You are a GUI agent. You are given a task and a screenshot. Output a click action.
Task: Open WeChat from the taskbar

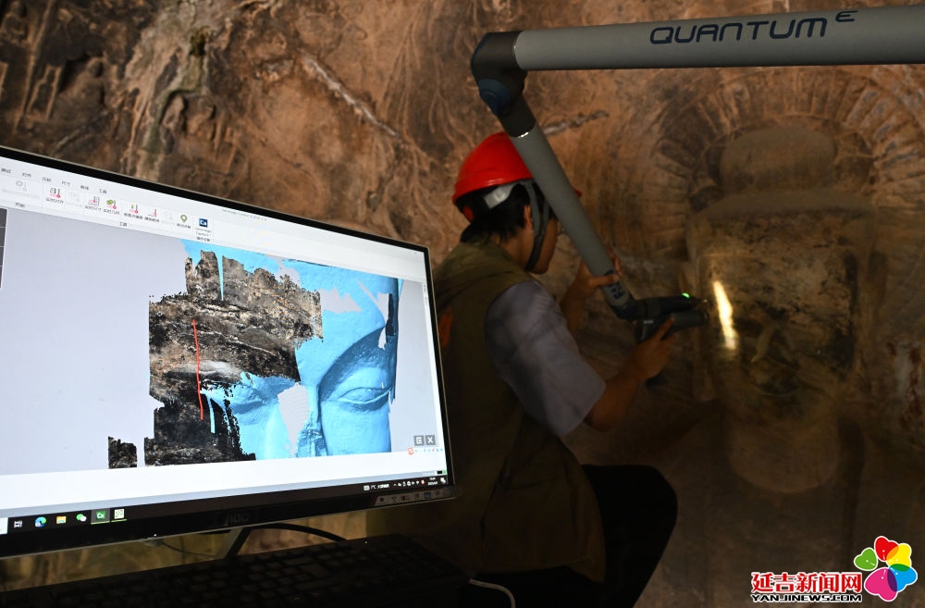coord(80,517)
